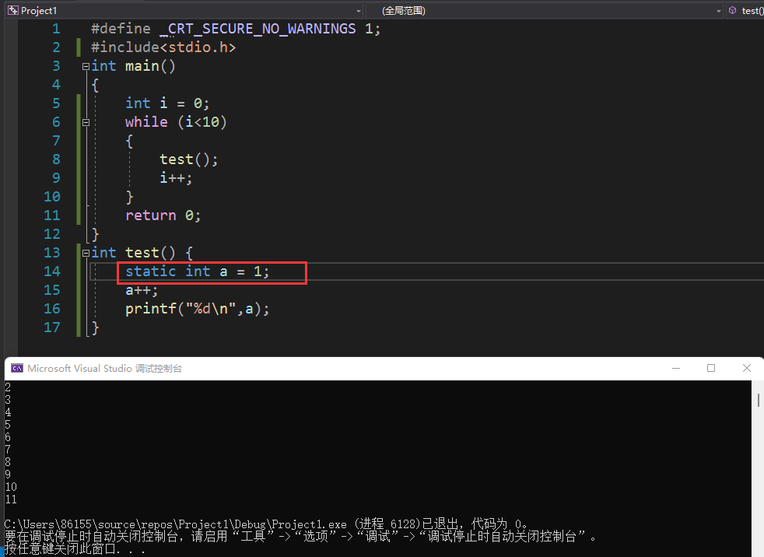Click line number 17 in the gutter
The width and height of the screenshot is (764, 557).
(x=52, y=328)
